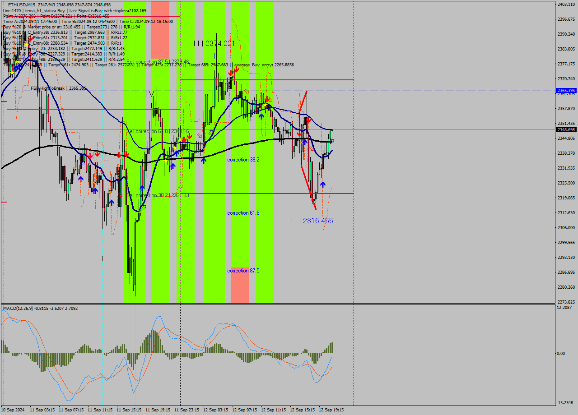Click 2390.240 on the price axis
Image resolution: width=578 pixels, height=415 pixels.
coord(566,34)
